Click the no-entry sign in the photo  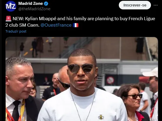110,80
